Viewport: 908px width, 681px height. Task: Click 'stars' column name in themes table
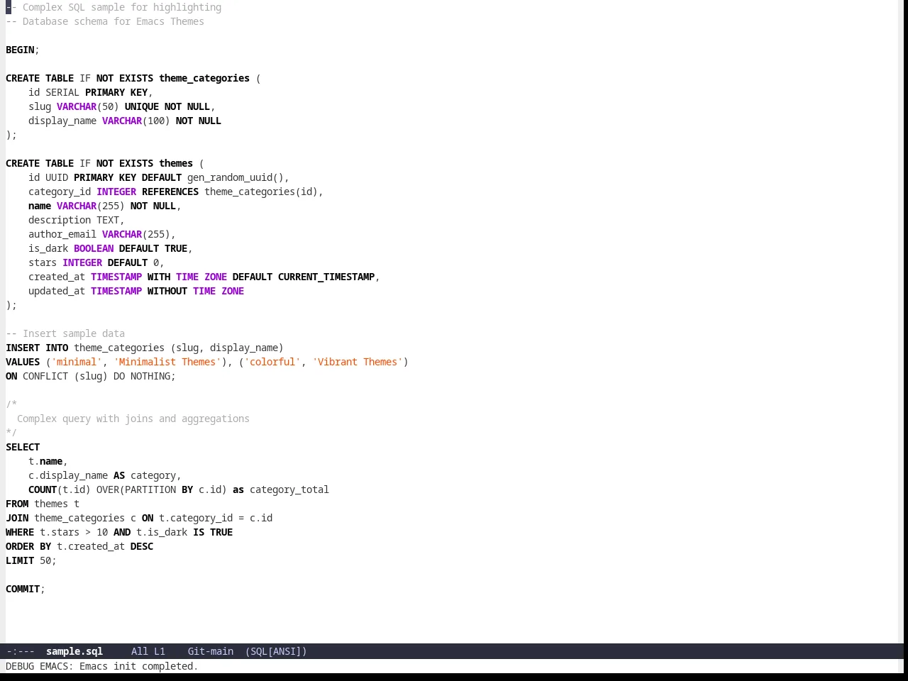(x=43, y=262)
